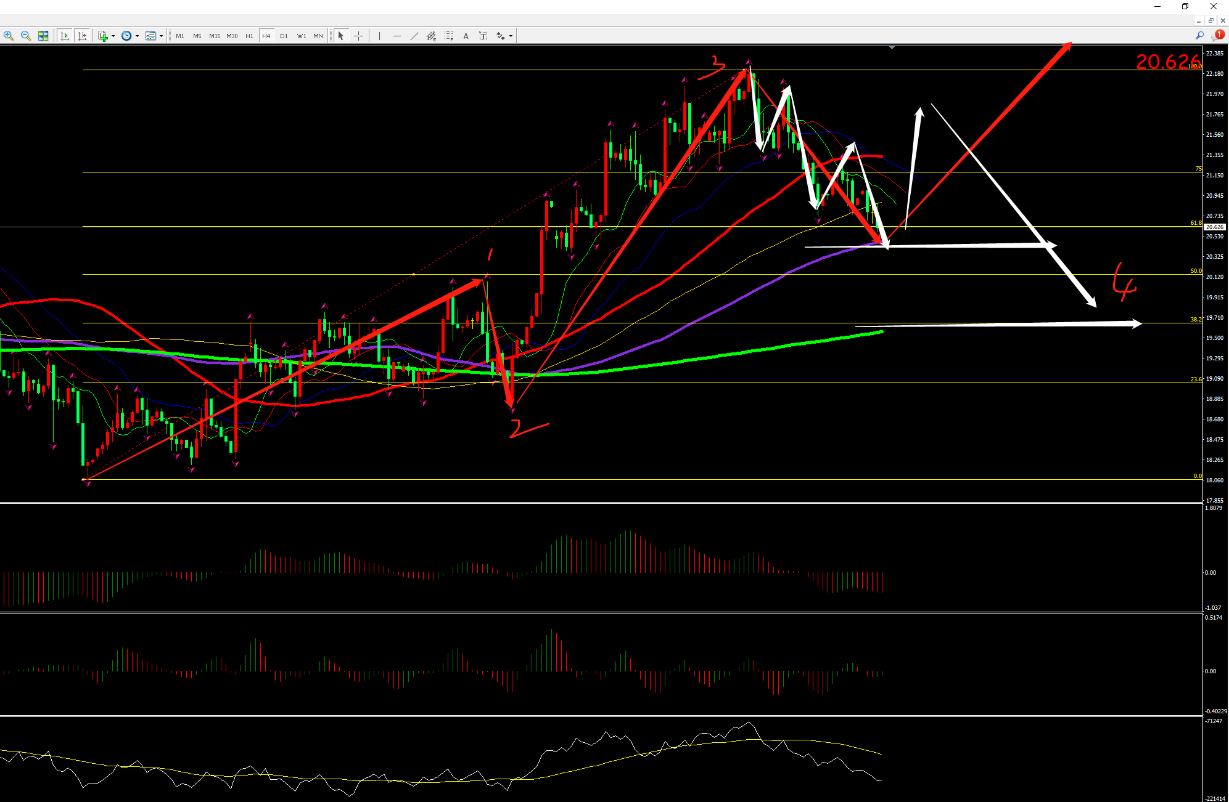Expand the chart Templates dropdown arrow
The width and height of the screenshot is (1229, 802).
click(162, 36)
